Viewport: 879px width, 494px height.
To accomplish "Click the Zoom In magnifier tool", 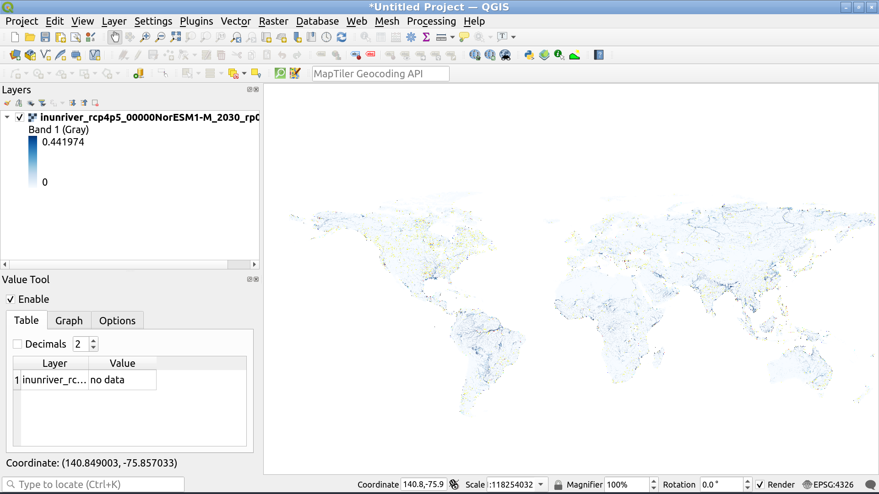I will (x=145, y=37).
